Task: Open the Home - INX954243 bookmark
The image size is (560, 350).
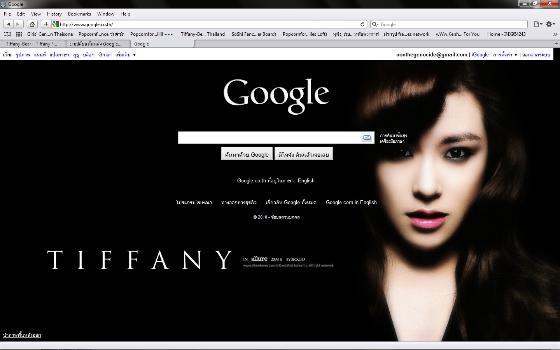Action: 506,34
